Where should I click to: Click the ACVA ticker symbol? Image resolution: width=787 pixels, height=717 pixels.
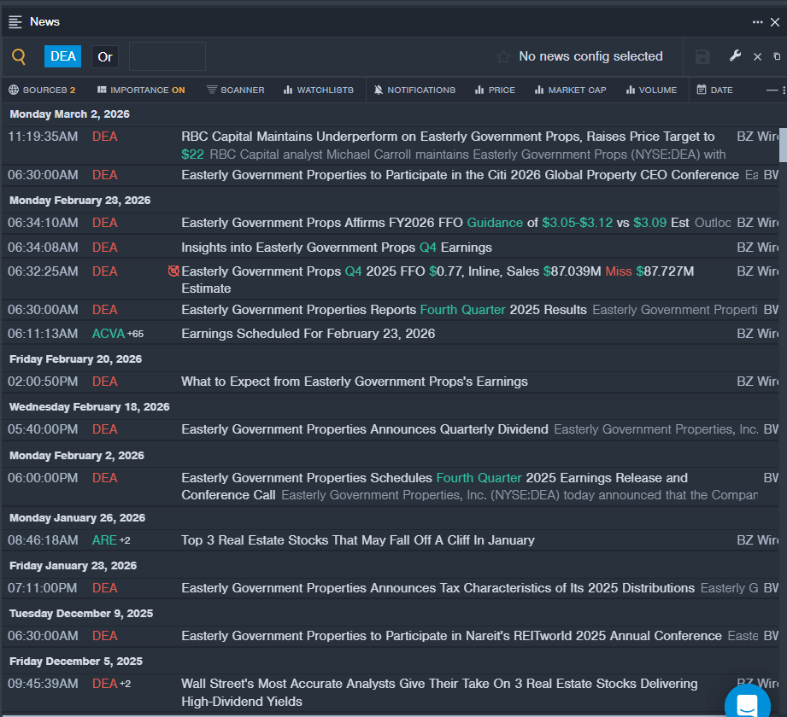click(x=108, y=334)
